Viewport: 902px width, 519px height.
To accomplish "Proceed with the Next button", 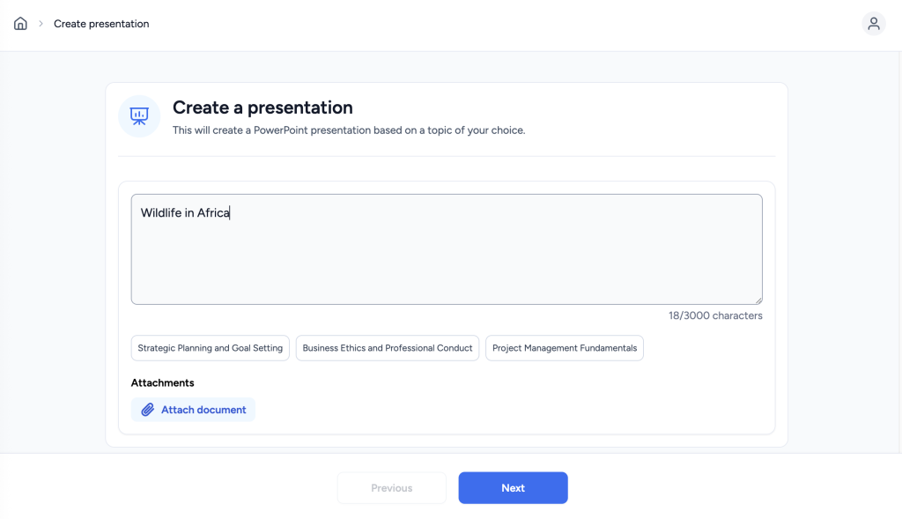I will click(x=514, y=488).
